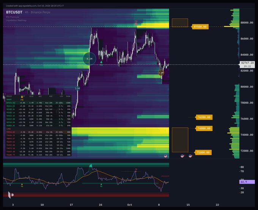
Task: Click the RSI value tag 44.9
Action: coord(247,182)
